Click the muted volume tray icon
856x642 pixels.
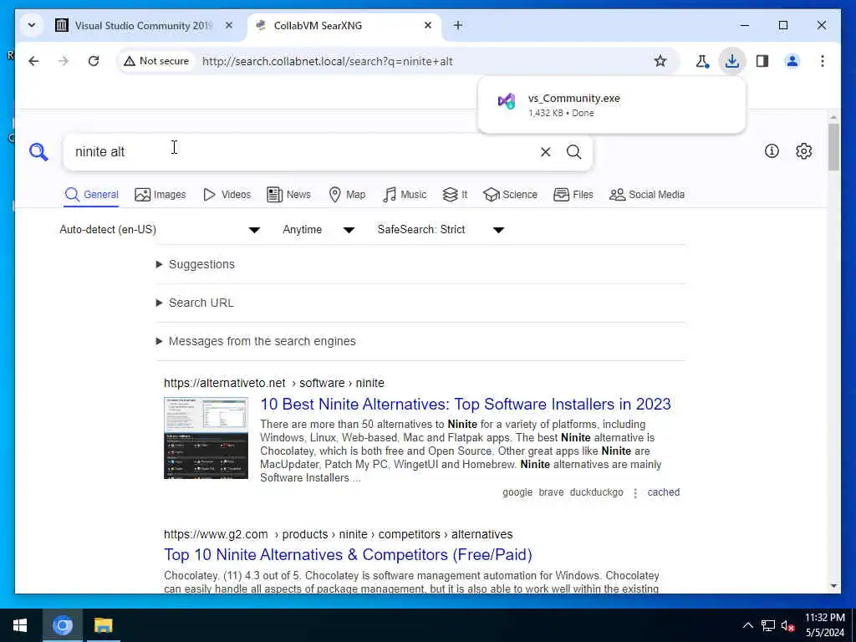point(787,625)
